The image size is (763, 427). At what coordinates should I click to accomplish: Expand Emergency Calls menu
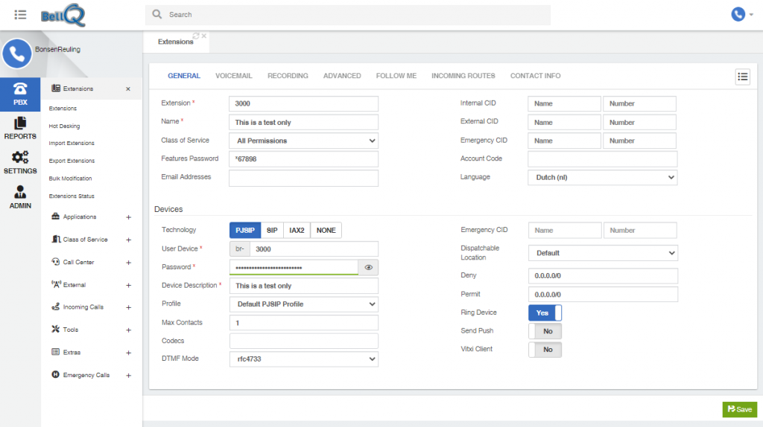(x=128, y=376)
